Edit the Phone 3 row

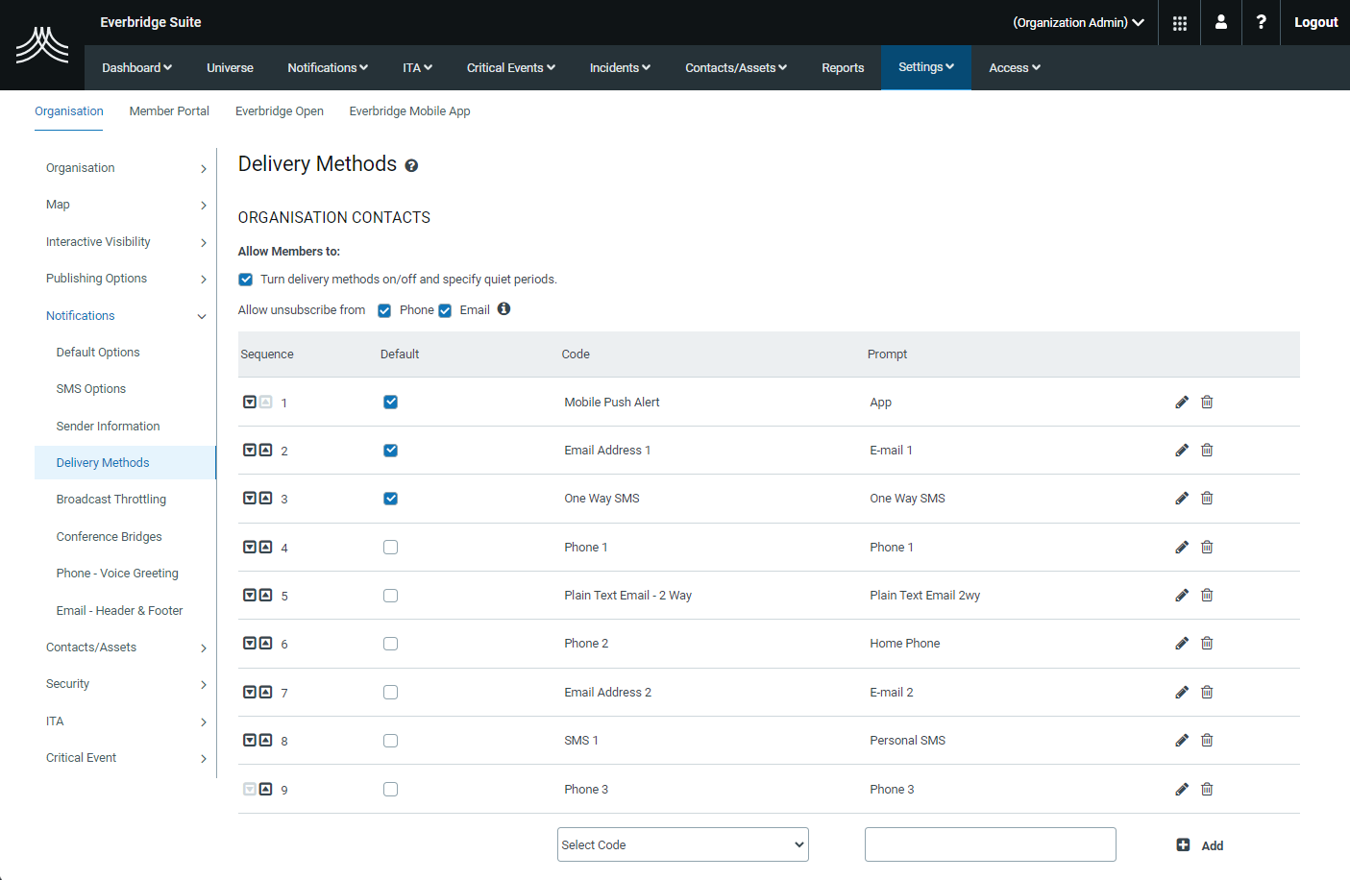(x=1182, y=790)
